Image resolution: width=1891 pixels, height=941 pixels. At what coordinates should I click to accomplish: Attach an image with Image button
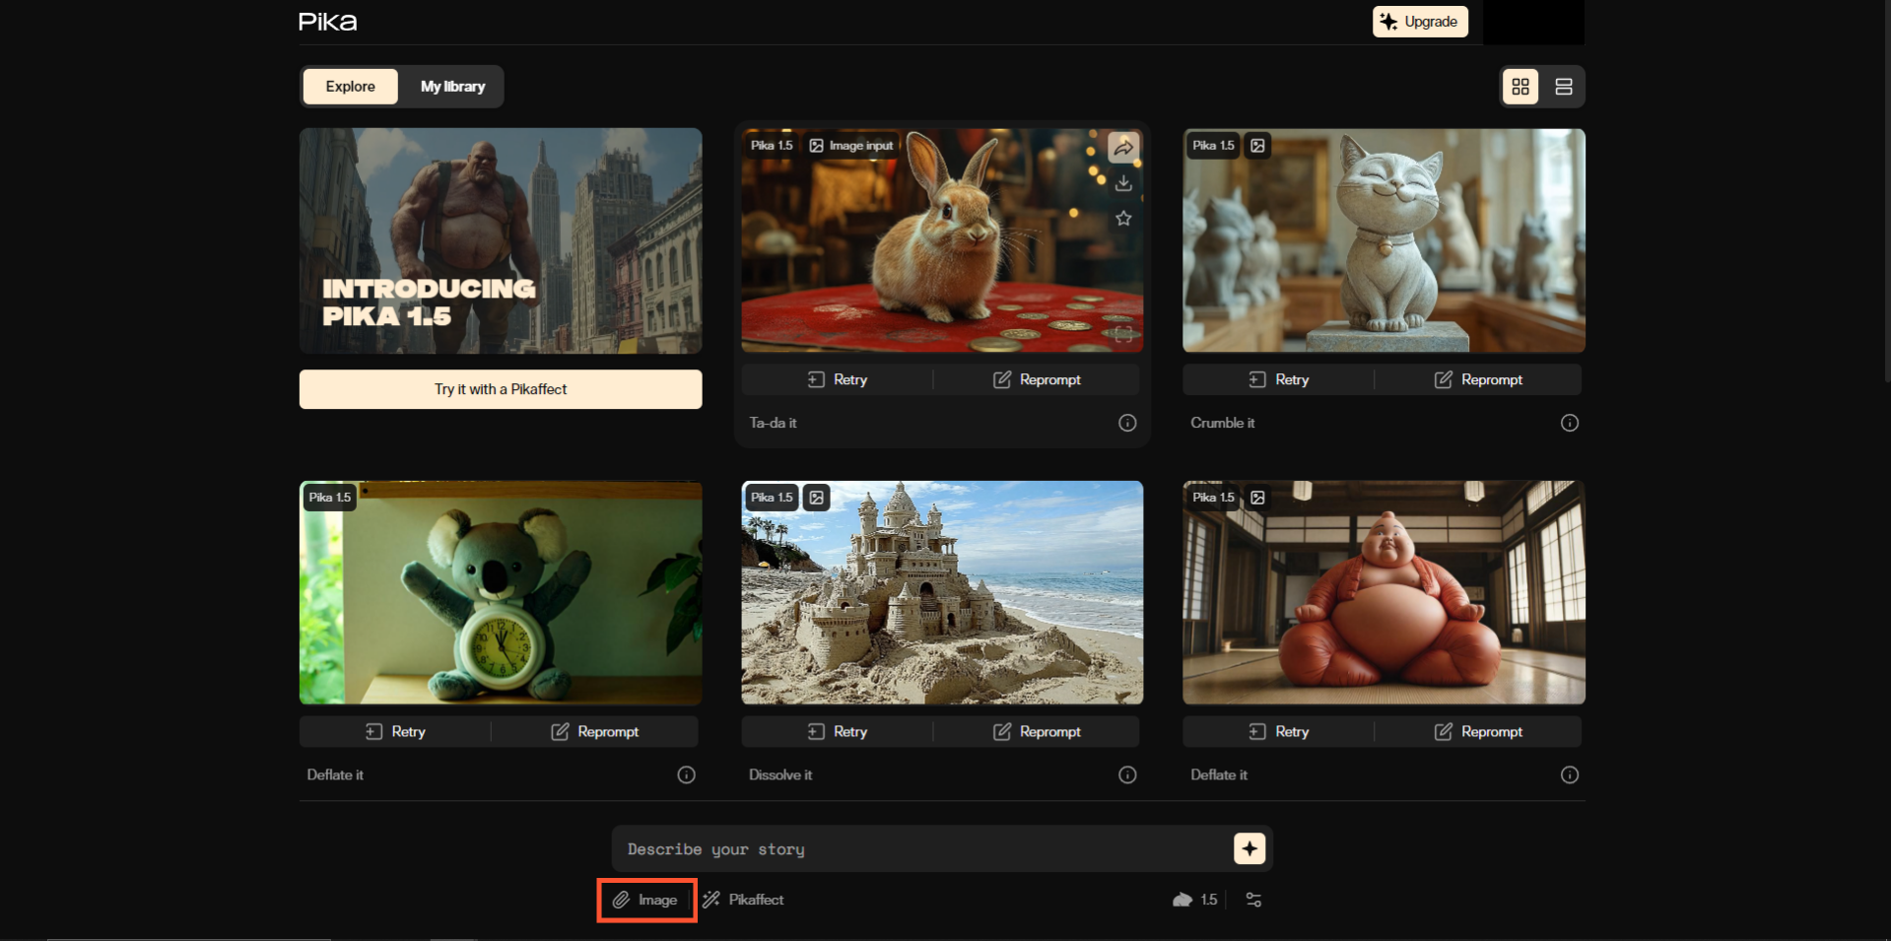click(x=646, y=900)
